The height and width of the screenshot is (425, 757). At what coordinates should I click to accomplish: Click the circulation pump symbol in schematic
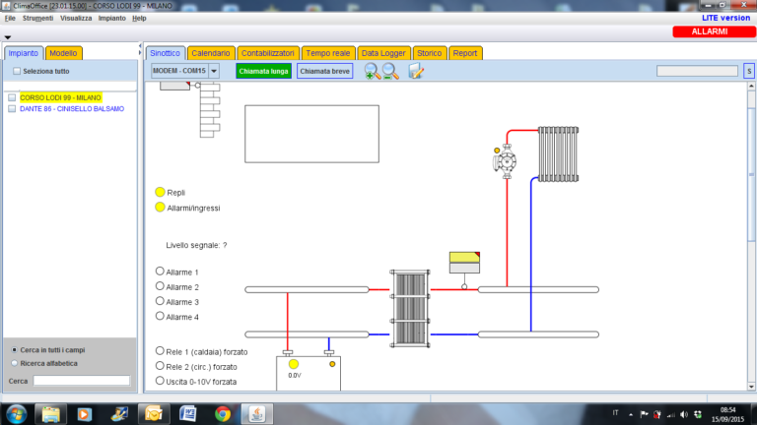pos(508,160)
